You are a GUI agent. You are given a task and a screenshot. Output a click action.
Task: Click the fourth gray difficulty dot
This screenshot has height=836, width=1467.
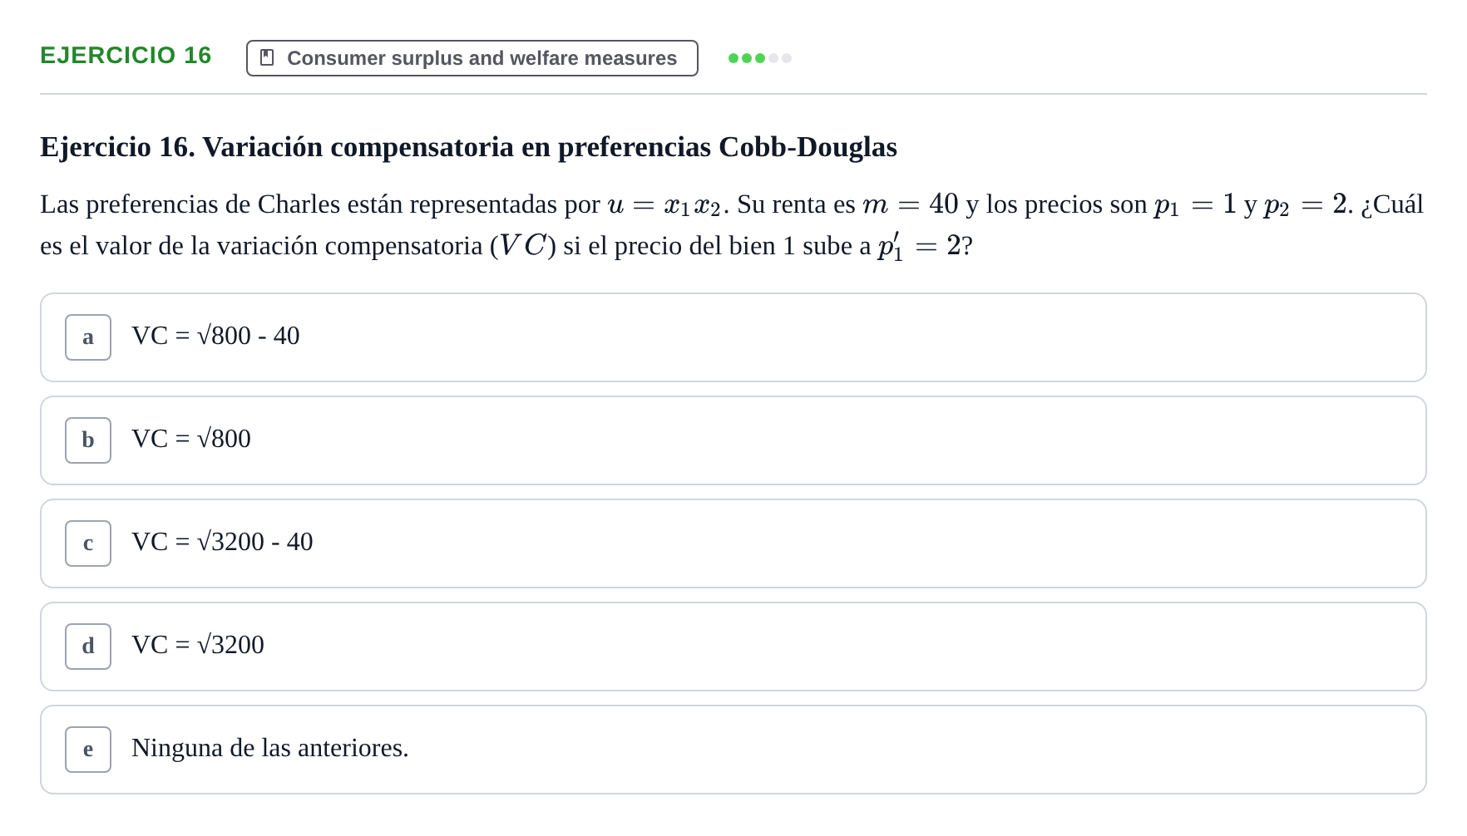[773, 58]
